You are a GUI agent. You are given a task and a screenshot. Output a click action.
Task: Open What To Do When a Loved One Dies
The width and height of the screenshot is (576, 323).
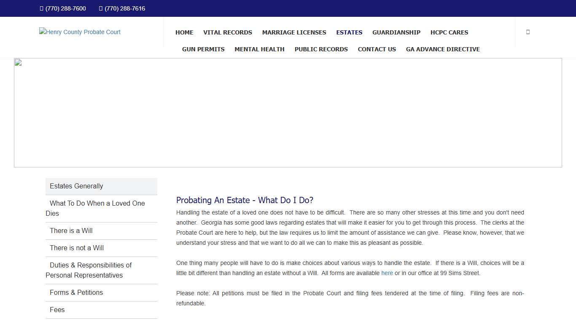click(95, 208)
